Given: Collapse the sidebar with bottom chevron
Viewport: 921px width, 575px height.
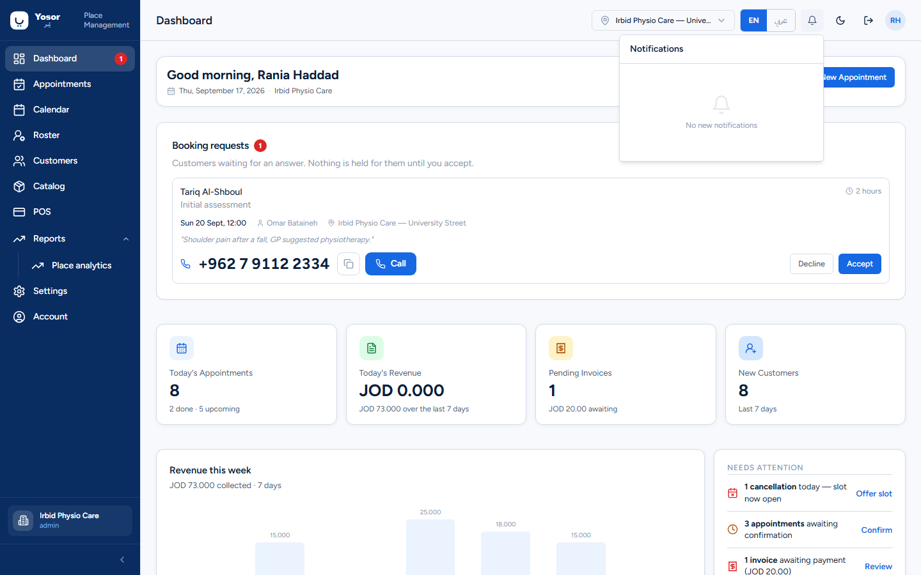Looking at the screenshot, I should click(122, 560).
